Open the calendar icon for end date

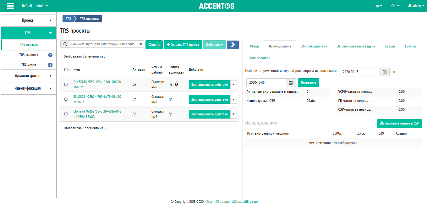[291, 83]
